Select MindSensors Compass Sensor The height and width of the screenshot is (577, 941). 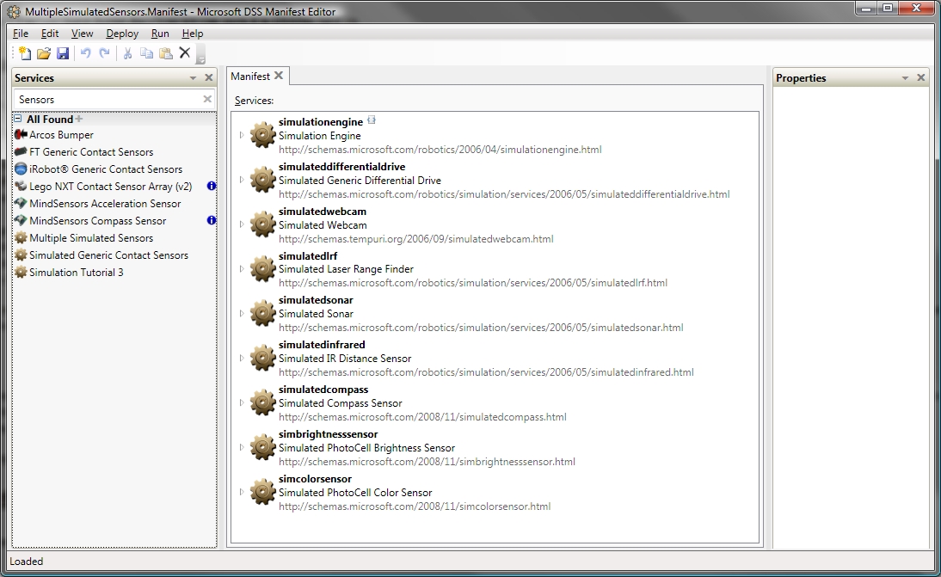pyautogui.click(x=98, y=221)
